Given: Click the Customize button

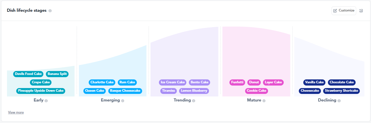Looking at the screenshot, I should click(344, 11).
